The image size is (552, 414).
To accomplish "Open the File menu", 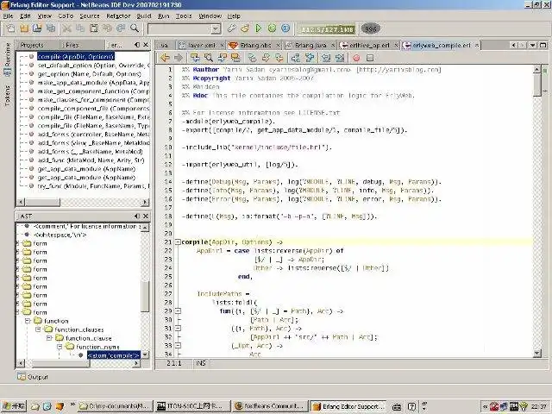I will (8, 16).
